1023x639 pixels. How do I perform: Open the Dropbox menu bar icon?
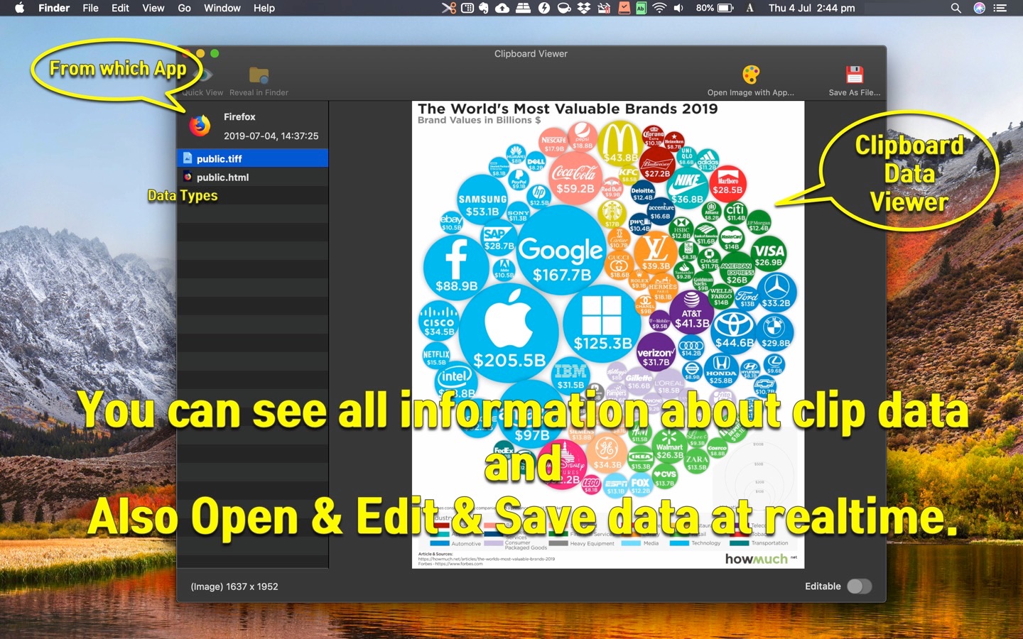tap(584, 8)
